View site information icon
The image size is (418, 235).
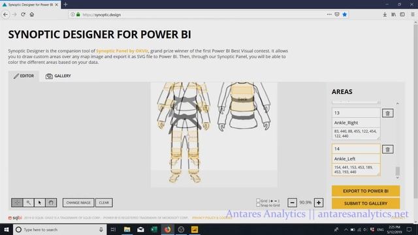click(x=72, y=14)
